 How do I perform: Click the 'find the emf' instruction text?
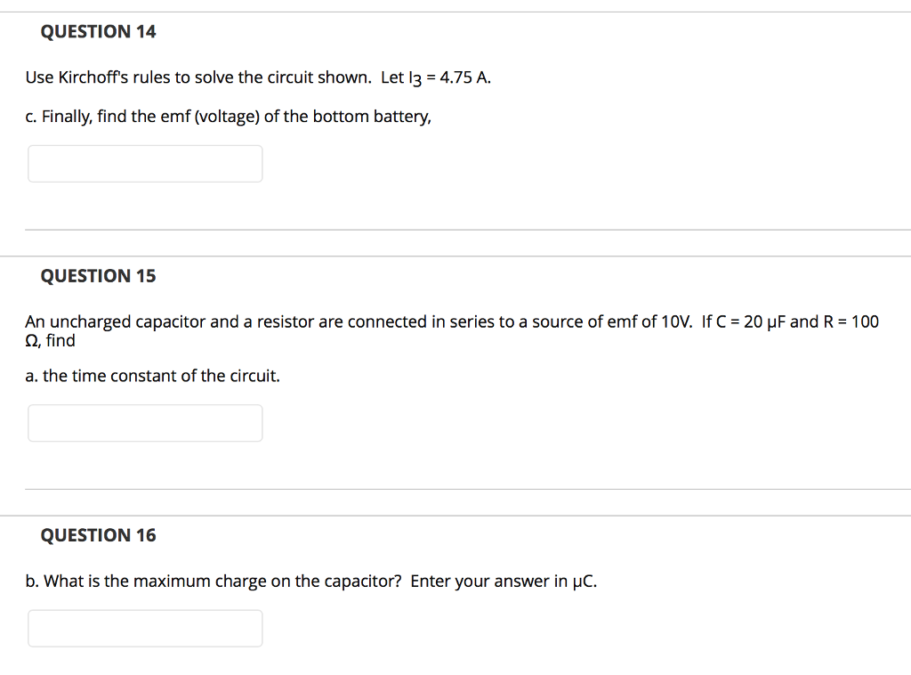pyautogui.click(x=229, y=117)
